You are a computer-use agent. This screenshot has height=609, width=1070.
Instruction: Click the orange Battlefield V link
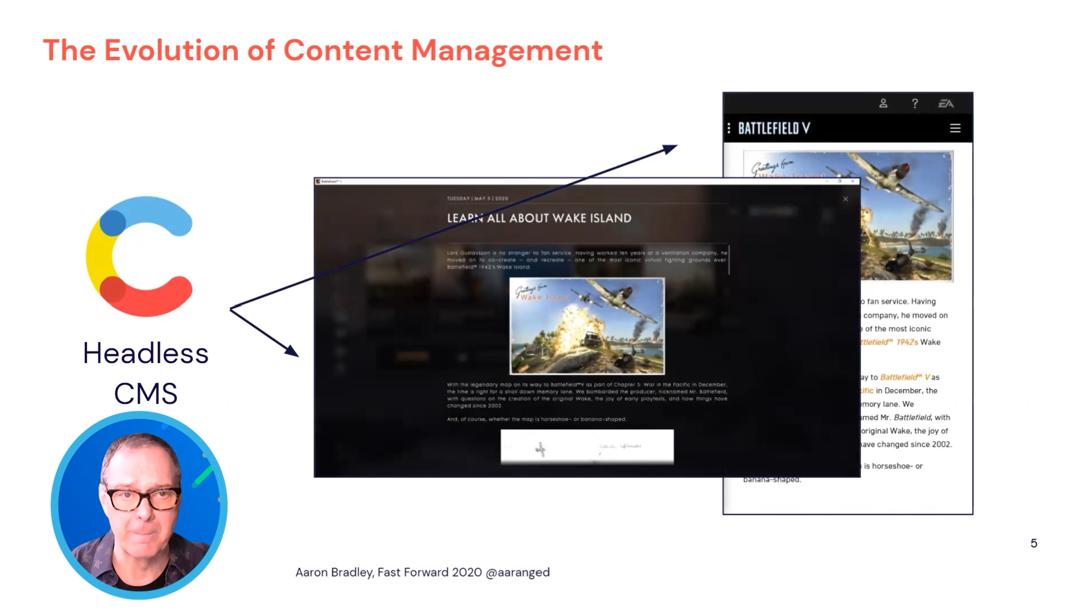tap(905, 377)
